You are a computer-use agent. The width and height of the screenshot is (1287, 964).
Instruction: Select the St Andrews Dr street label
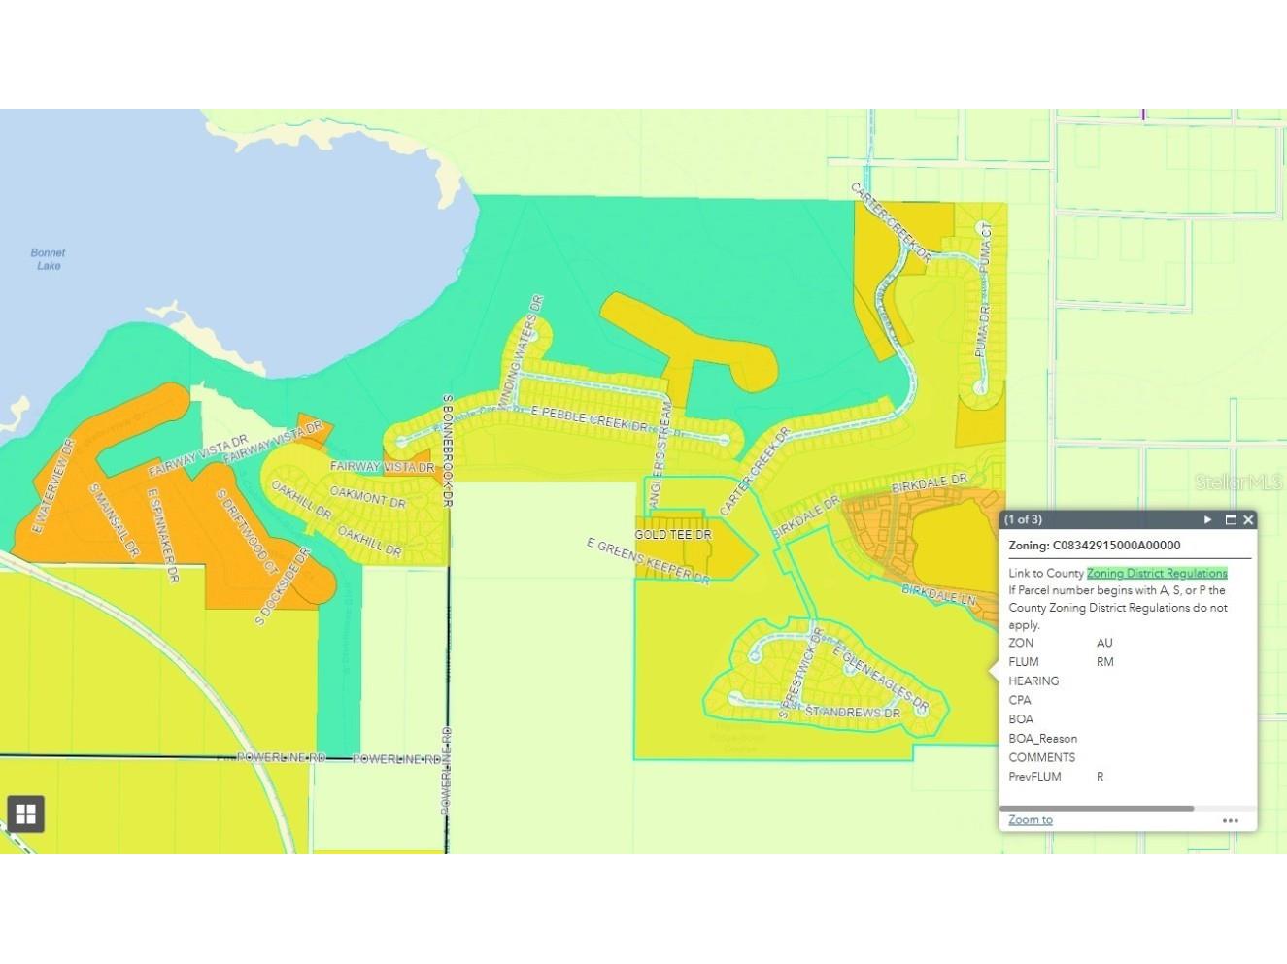pos(852,713)
